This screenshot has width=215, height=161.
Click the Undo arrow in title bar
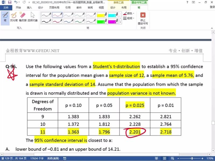pyautogui.click(x=16, y=2)
